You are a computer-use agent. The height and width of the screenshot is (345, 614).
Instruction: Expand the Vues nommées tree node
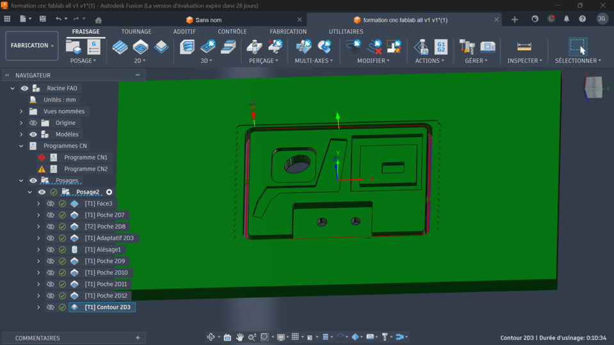(x=21, y=111)
